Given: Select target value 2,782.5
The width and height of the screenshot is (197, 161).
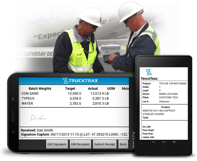Looking at the screenshot, I should tap(75, 104).
